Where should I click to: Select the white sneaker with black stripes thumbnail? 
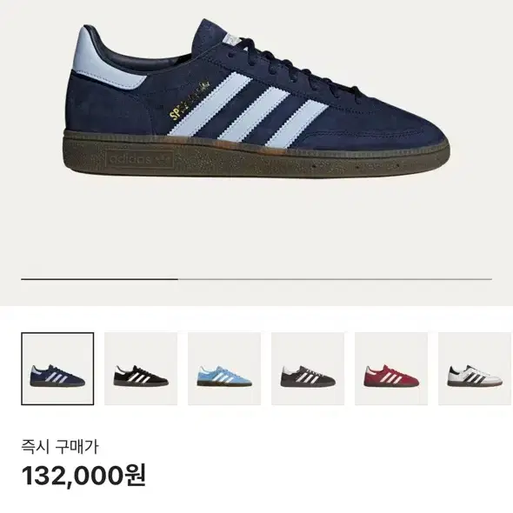pos(476,369)
